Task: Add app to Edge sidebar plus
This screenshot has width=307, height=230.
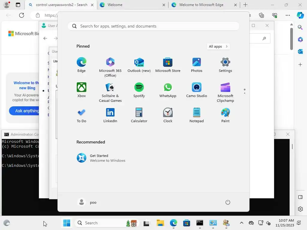Action: point(300,65)
